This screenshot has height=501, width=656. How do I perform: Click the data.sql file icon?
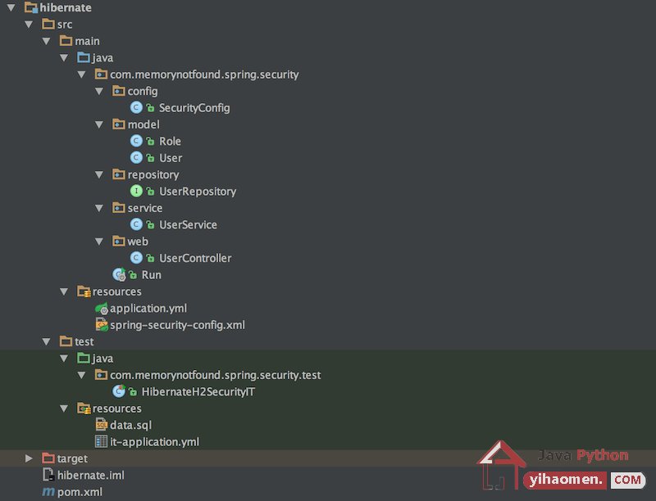coord(102,425)
